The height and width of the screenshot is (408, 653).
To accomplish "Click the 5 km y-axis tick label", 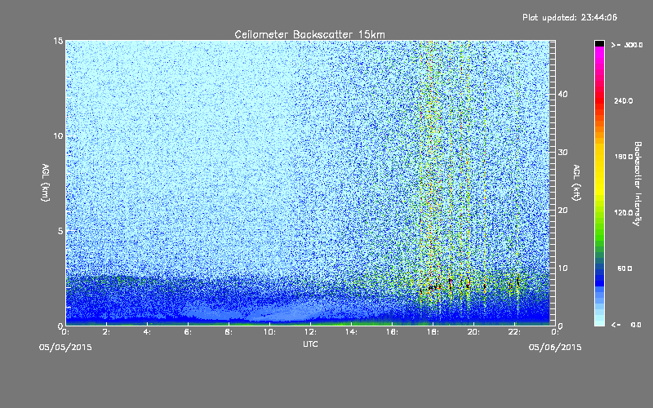I will click(x=60, y=231).
